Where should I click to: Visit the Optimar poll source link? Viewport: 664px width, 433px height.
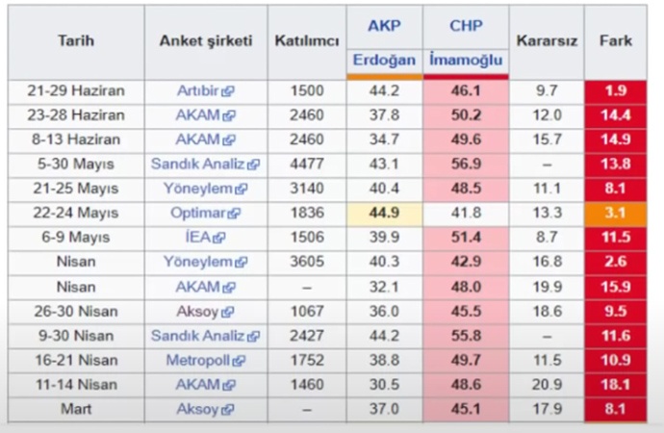200,214
